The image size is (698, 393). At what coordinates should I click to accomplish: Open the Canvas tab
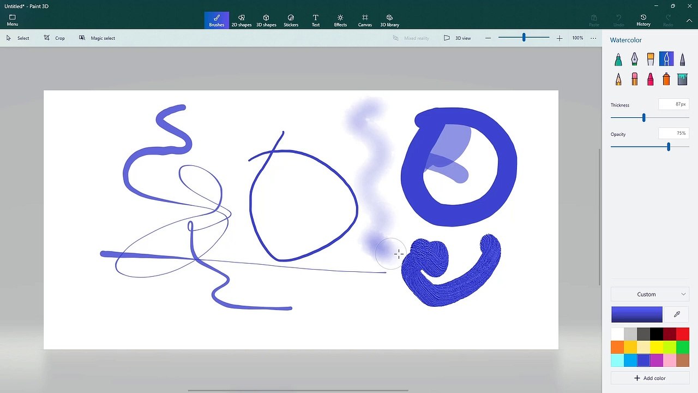pyautogui.click(x=365, y=20)
